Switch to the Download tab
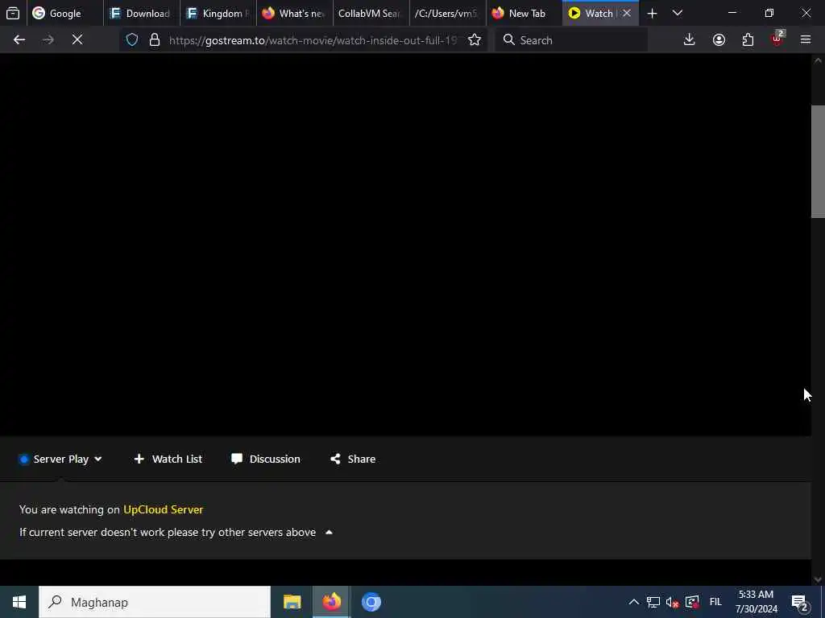 point(142,13)
